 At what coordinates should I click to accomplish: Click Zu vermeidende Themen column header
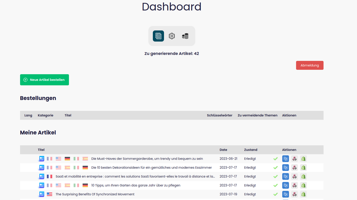pos(257,115)
